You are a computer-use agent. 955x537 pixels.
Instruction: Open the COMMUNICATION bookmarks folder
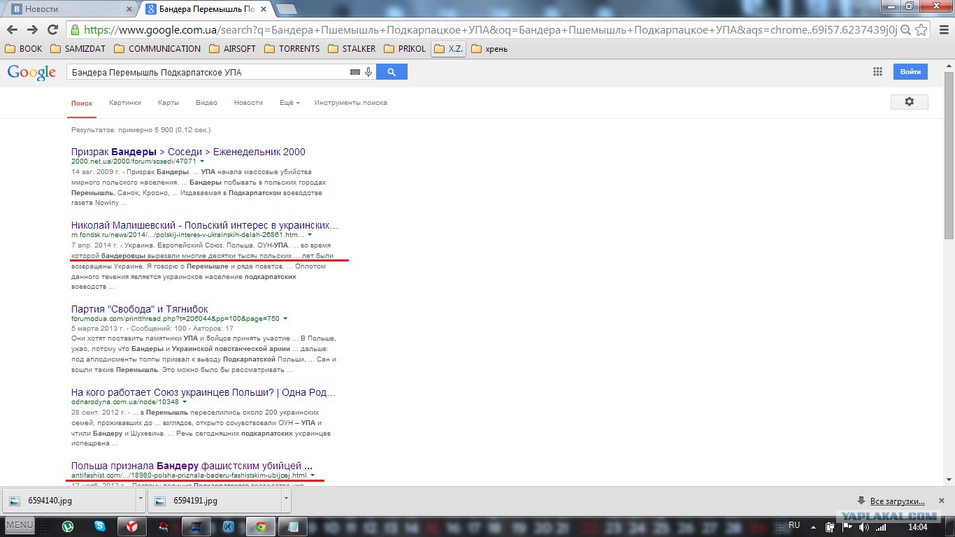[x=157, y=49]
